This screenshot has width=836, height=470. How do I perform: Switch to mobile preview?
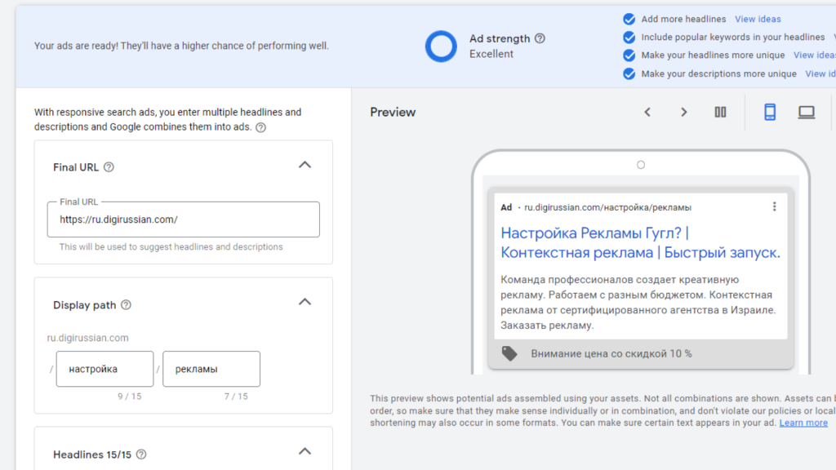tap(770, 112)
